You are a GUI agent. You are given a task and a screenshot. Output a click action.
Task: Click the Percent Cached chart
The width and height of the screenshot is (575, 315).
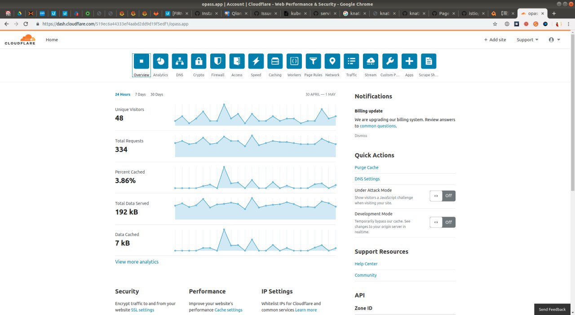coord(255,177)
